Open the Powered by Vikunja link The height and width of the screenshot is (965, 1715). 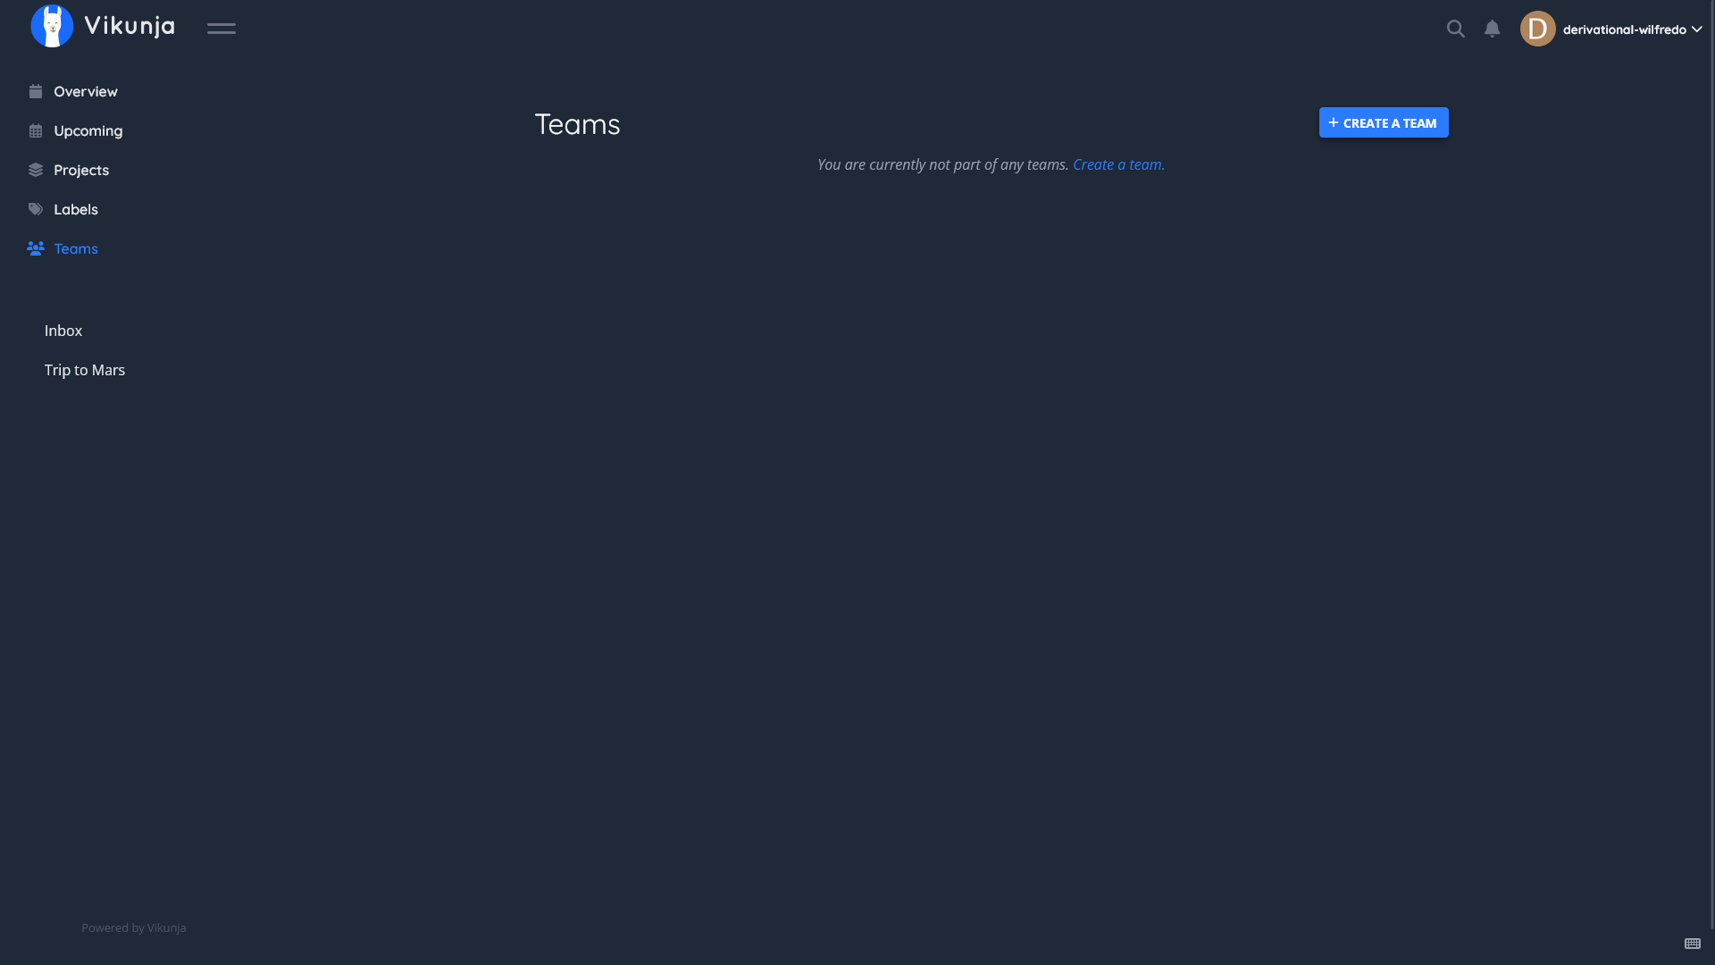coord(134,927)
